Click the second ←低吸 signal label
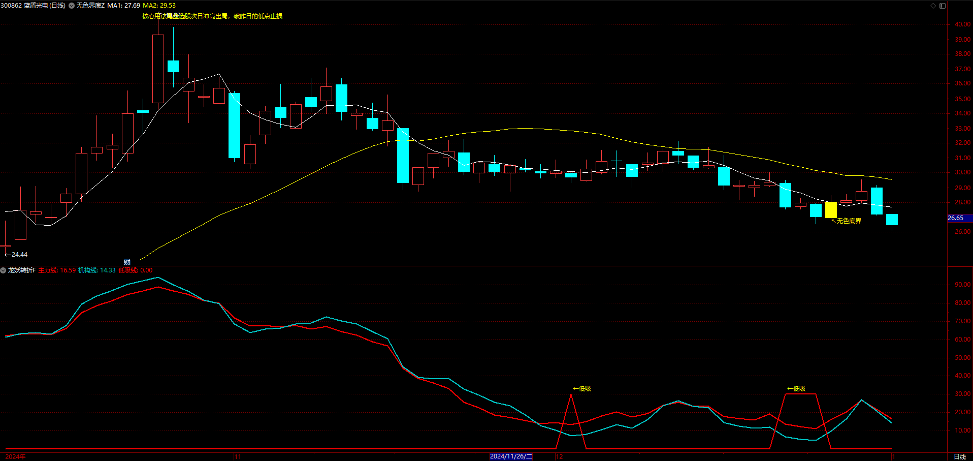The image size is (973, 461). (x=796, y=389)
